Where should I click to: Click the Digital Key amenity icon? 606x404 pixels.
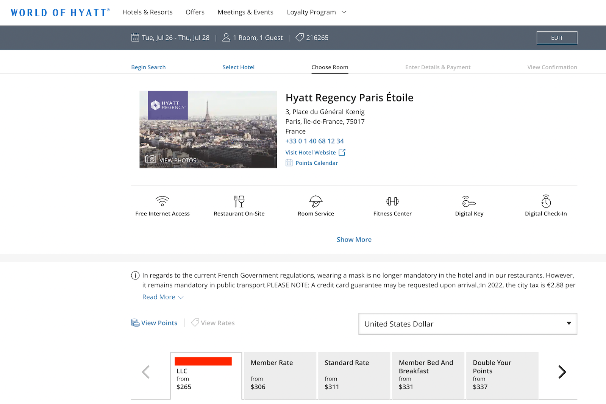[x=469, y=202]
